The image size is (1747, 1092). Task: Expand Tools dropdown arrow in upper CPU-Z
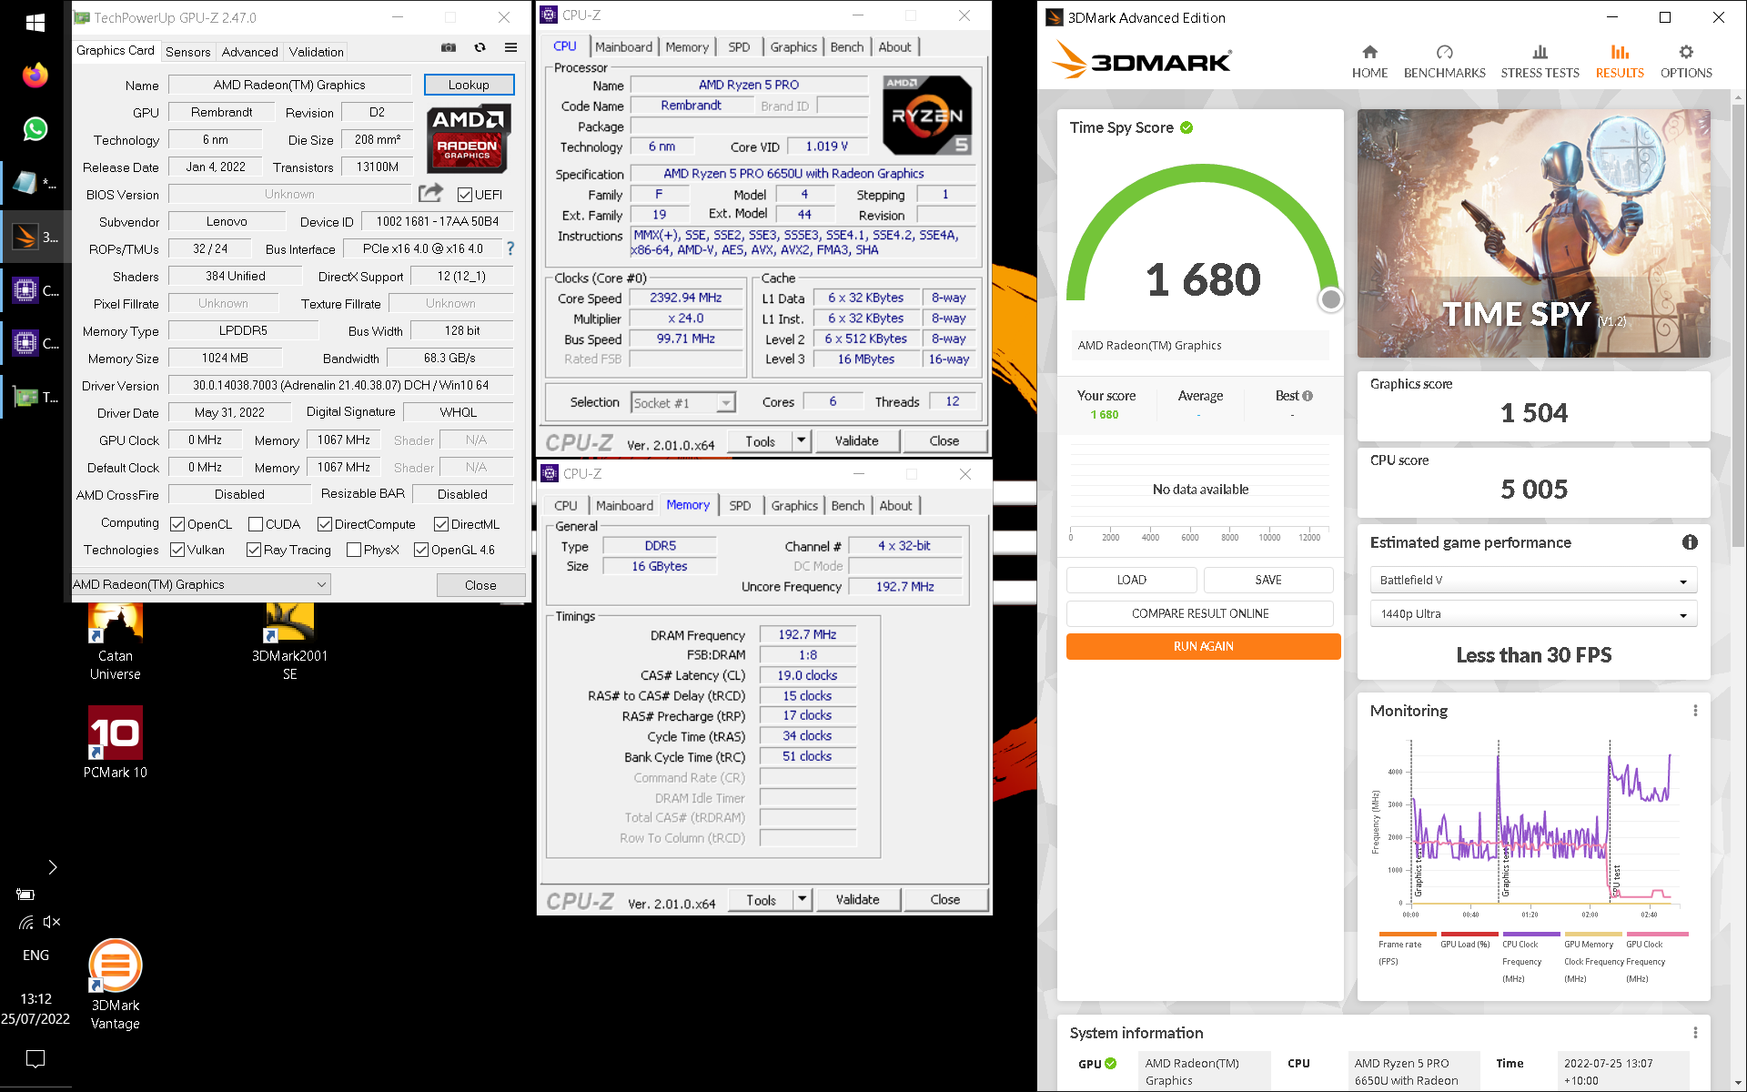(801, 440)
